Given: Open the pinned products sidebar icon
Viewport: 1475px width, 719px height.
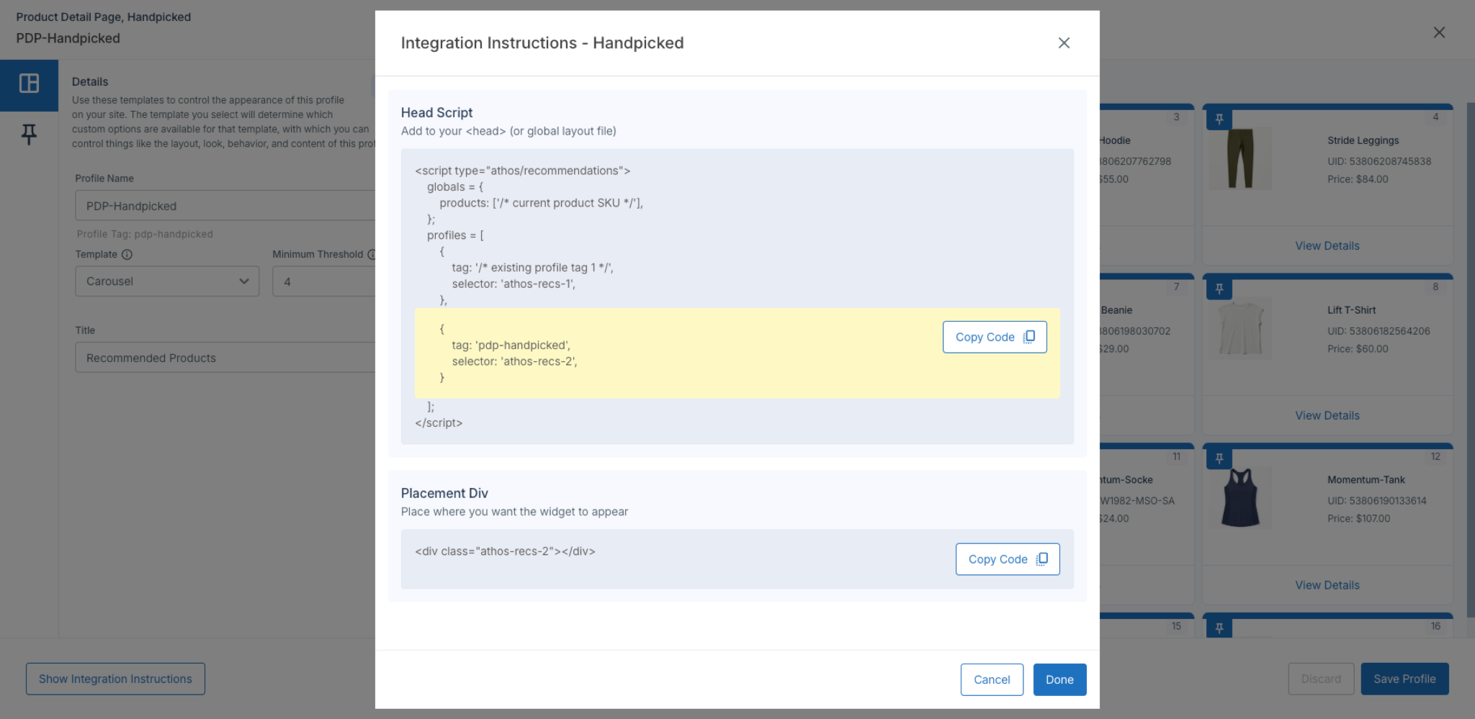Looking at the screenshot, I should [x=29, y=134].
